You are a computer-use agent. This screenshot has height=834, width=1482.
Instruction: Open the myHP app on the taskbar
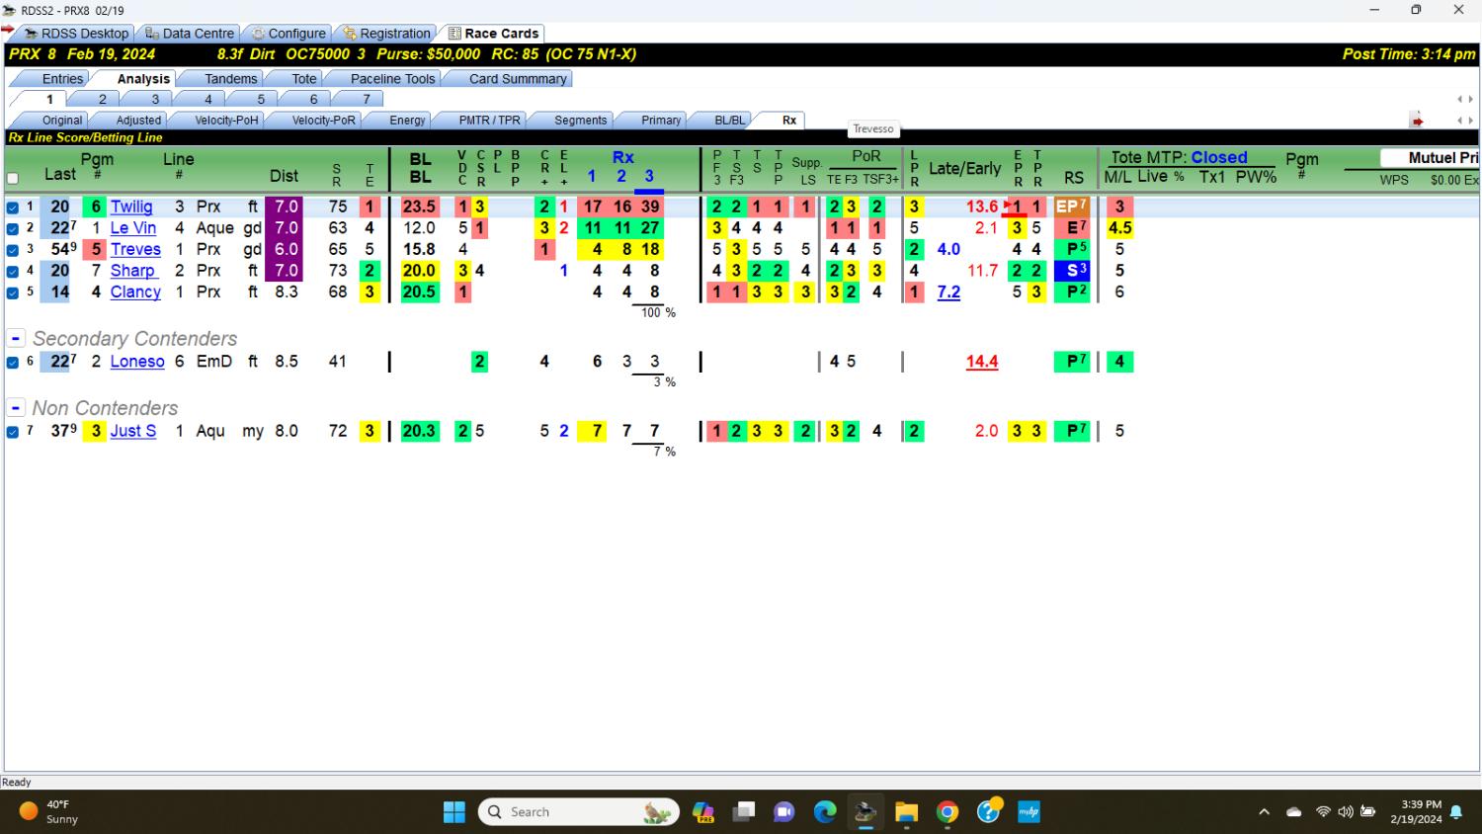tap(1029, 812)
